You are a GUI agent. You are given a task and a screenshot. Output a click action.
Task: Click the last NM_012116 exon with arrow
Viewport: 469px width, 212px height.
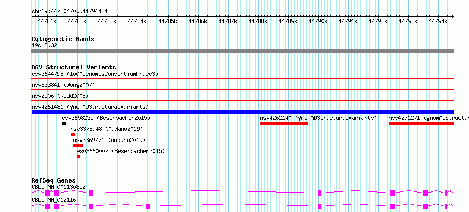pyautogui.click(x=446, y=206)
